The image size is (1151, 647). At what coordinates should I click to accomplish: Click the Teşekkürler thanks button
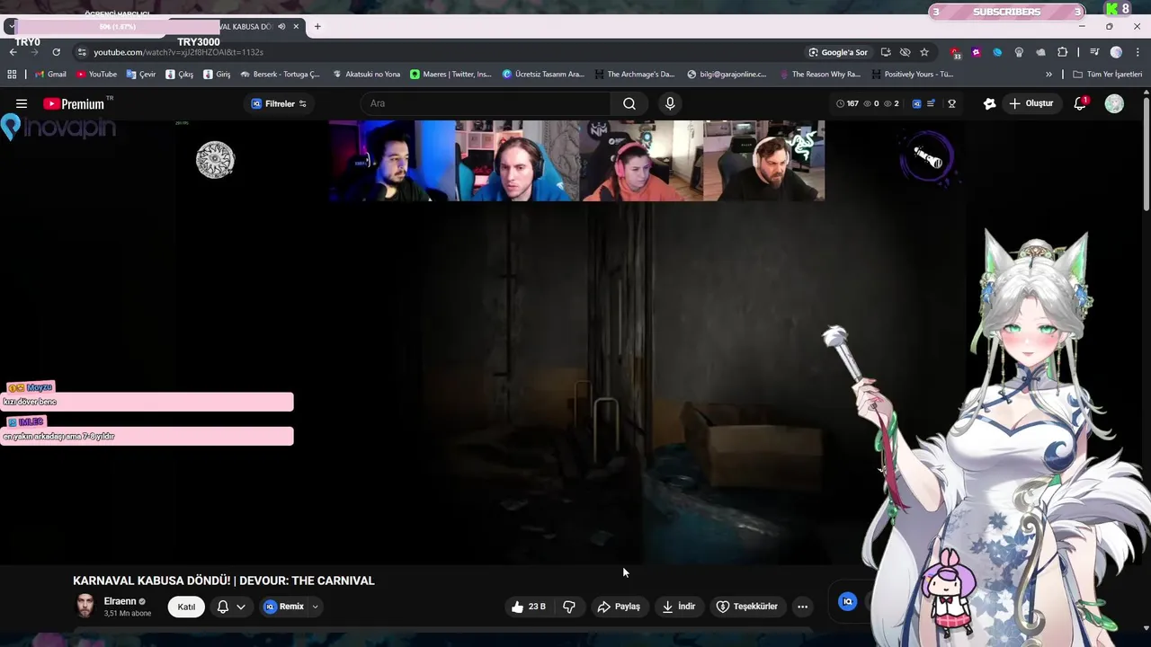tap(747, 607)
